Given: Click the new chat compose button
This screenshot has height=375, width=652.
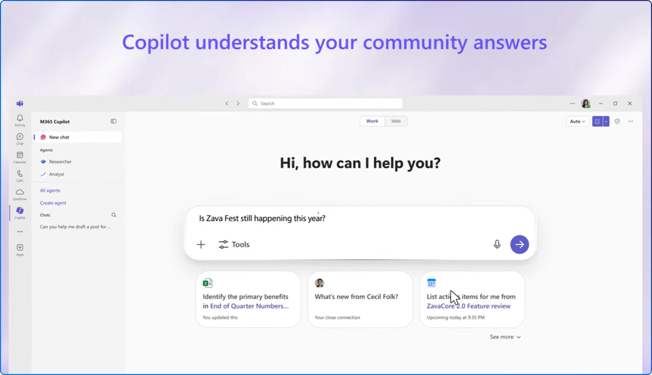Looking at the screenshot, I should 597,121.
